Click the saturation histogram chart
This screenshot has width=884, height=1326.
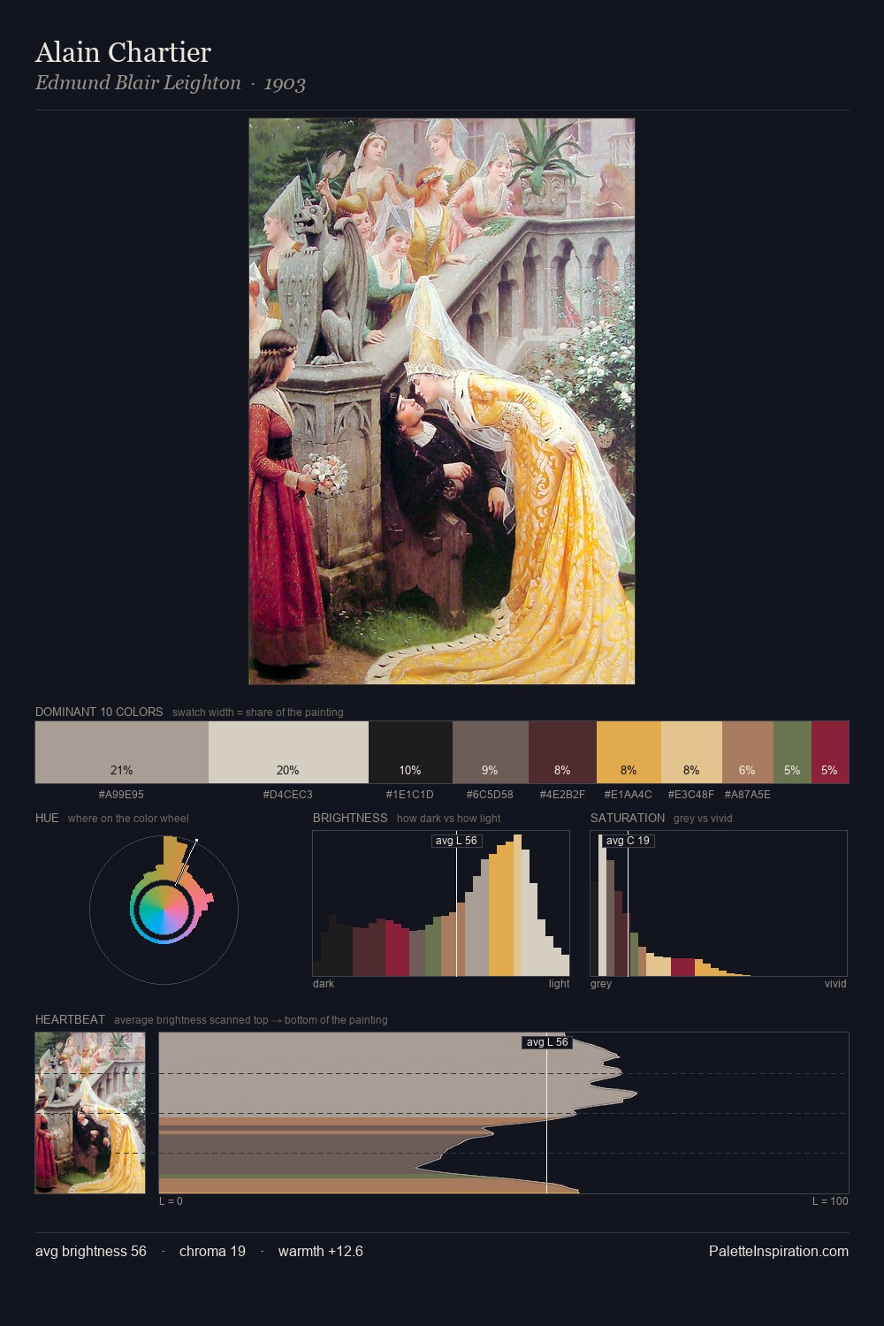(719, 903)
